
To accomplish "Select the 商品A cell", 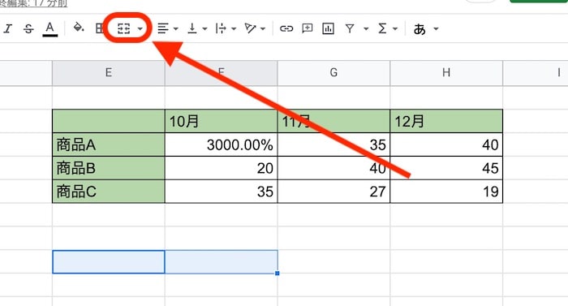I will [108, 144].
